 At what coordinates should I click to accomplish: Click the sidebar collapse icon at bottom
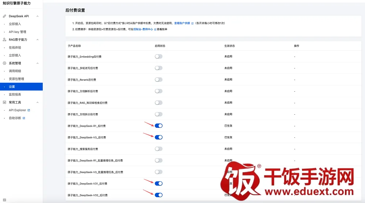(x=4, y=200)
